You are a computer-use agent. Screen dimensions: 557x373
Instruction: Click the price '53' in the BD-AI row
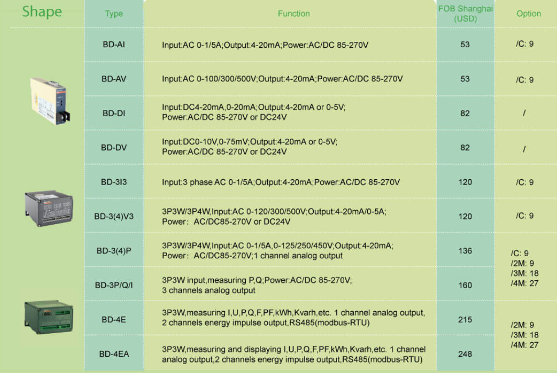pyautogui.click(x=465, y=45)
